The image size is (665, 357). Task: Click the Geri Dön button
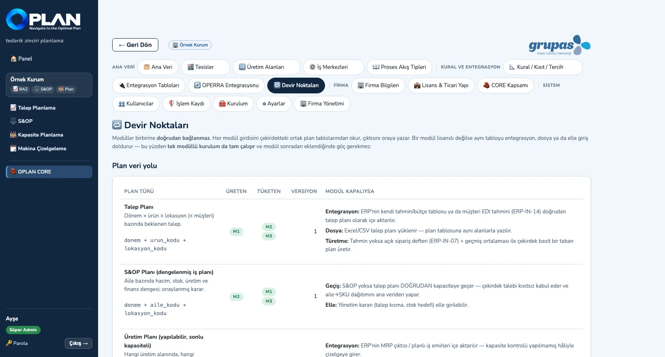[135, 45]
